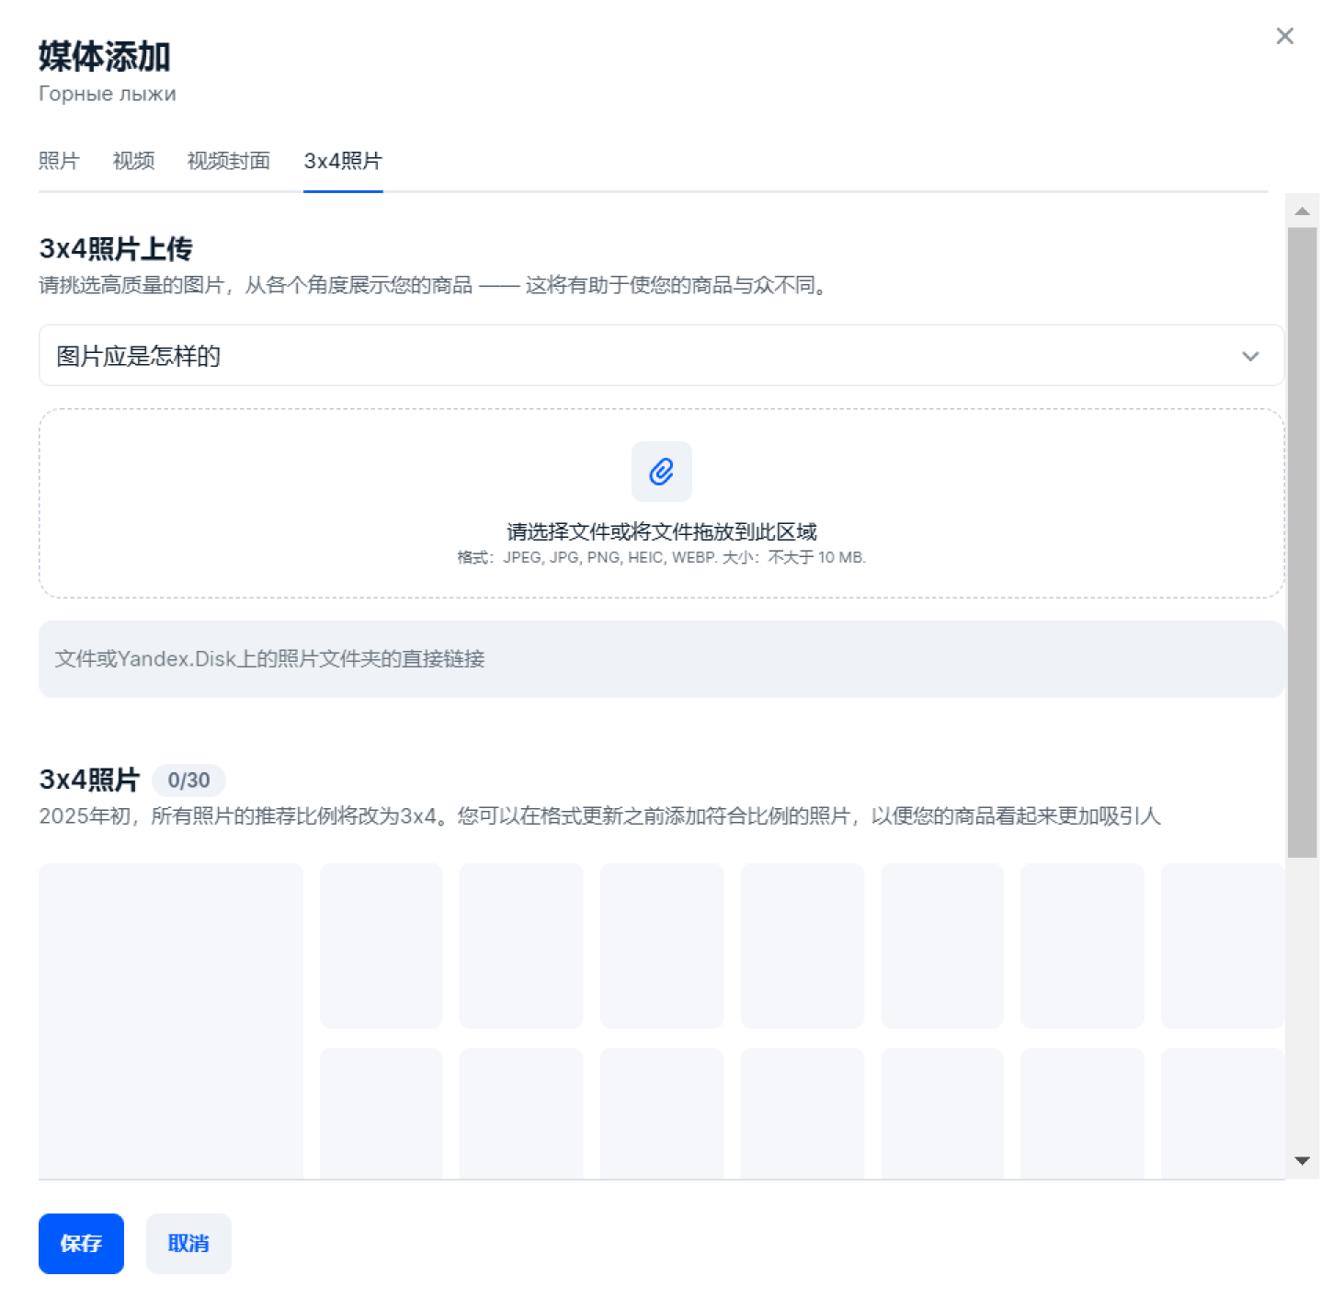Screen dimensions: 1321x1299
Task: Click the scrollbar up arrow
Action: 1302,211
